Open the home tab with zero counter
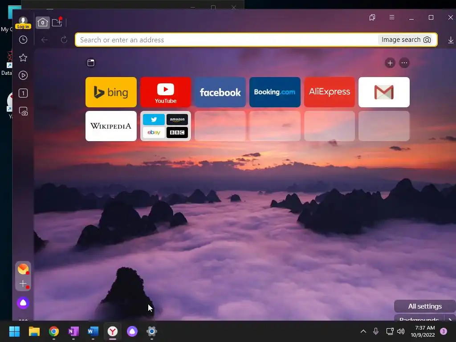Screen dimensions: 456x342 point(42,22)
